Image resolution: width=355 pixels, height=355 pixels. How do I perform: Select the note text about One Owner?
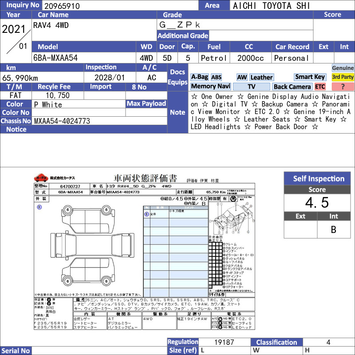click(x=271, y=112)
